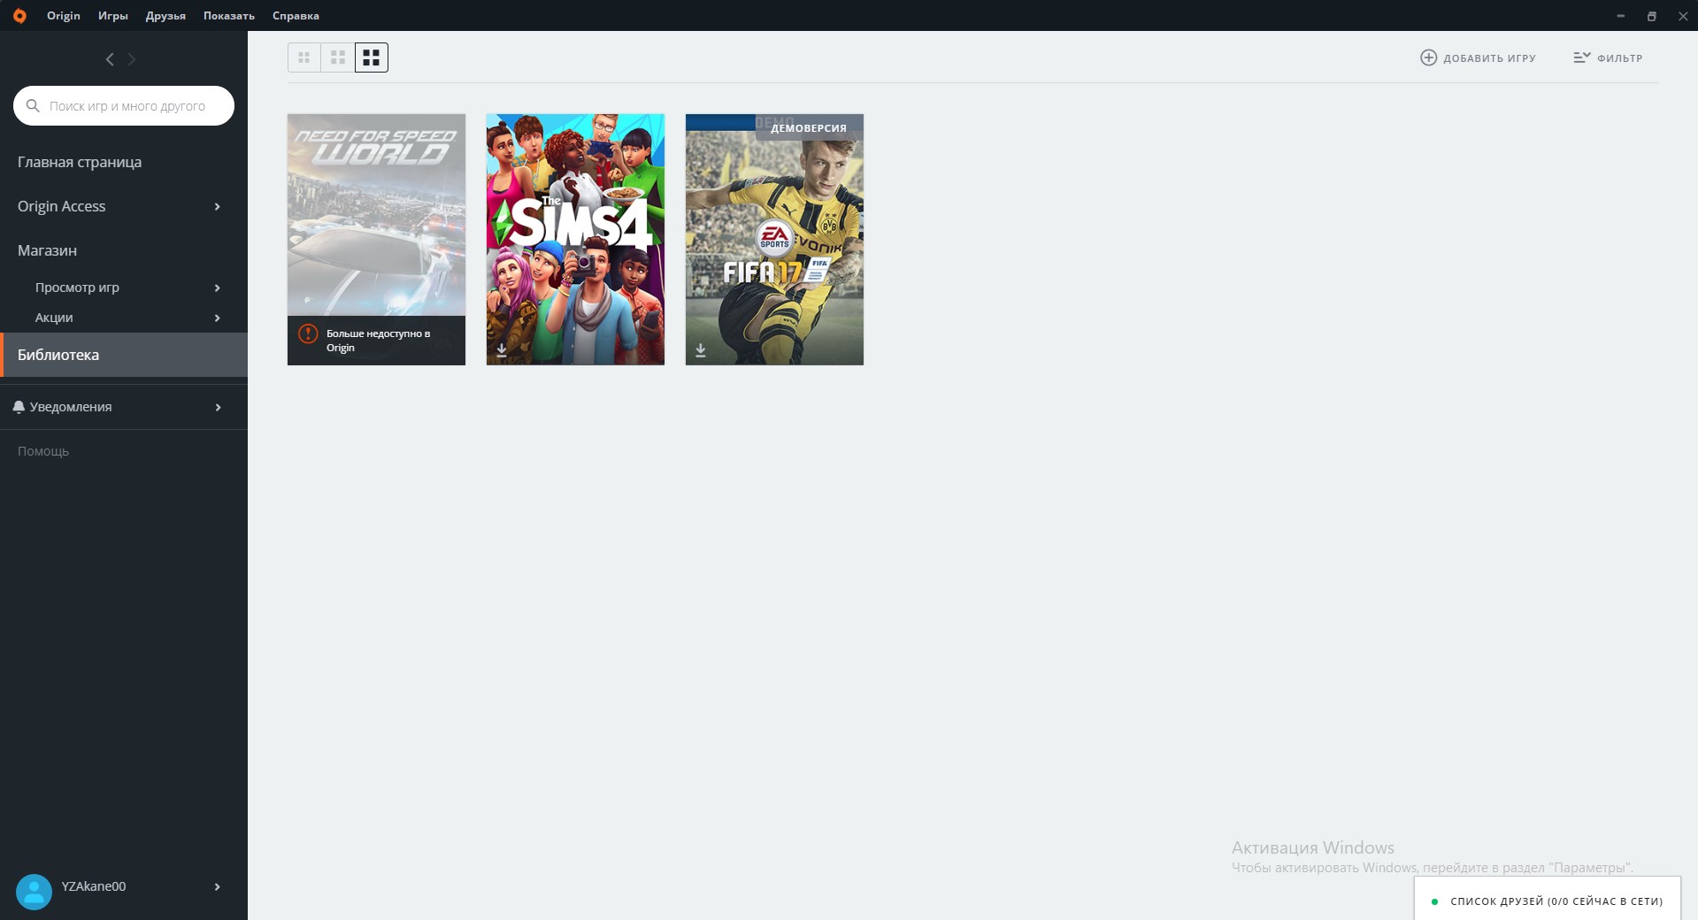Open Просмотр игр store item
Image resolution: width=1698 pixels, height=920 pixels.
[x=77, y=287]
